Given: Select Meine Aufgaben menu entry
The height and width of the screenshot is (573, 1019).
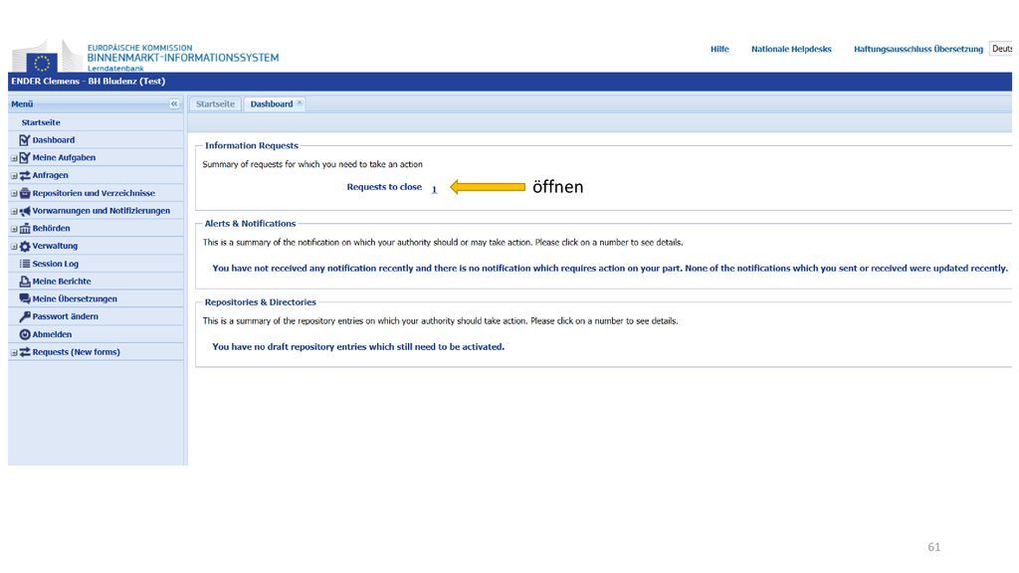Looking at the screenshot, I should coord(64,157).
